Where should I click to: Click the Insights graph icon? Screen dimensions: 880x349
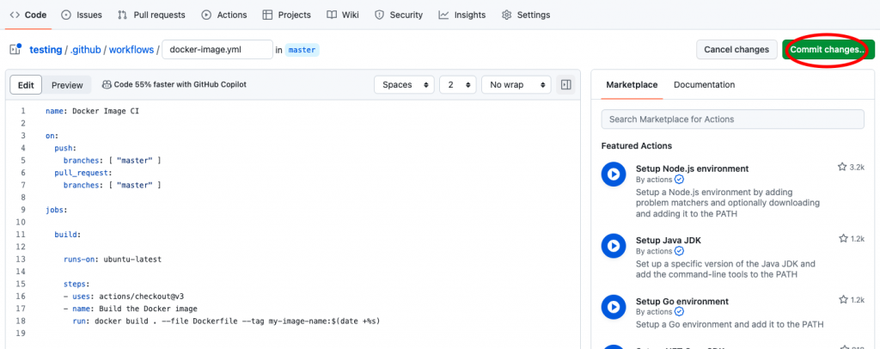point(444,15)
